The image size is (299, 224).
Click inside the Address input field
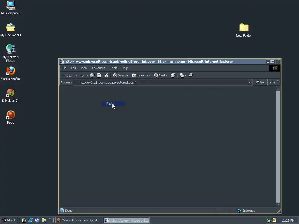(x=160, y=83)
